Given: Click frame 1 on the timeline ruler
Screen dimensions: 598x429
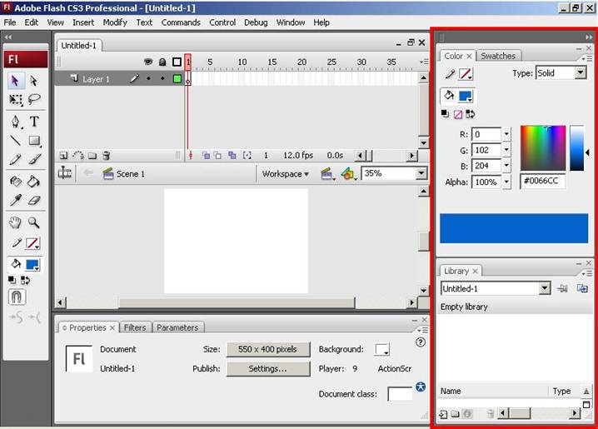Looking at the screenshot, I should (188, 62).
